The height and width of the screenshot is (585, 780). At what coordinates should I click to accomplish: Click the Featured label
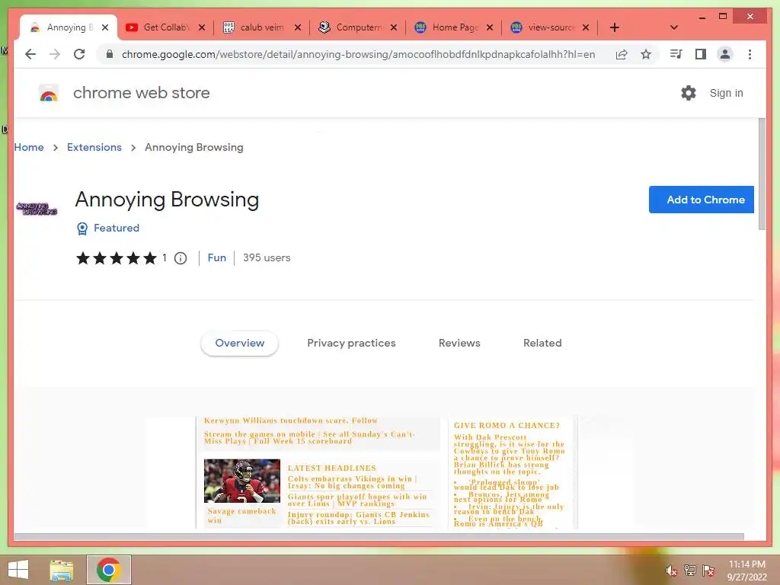coord(117,228)
